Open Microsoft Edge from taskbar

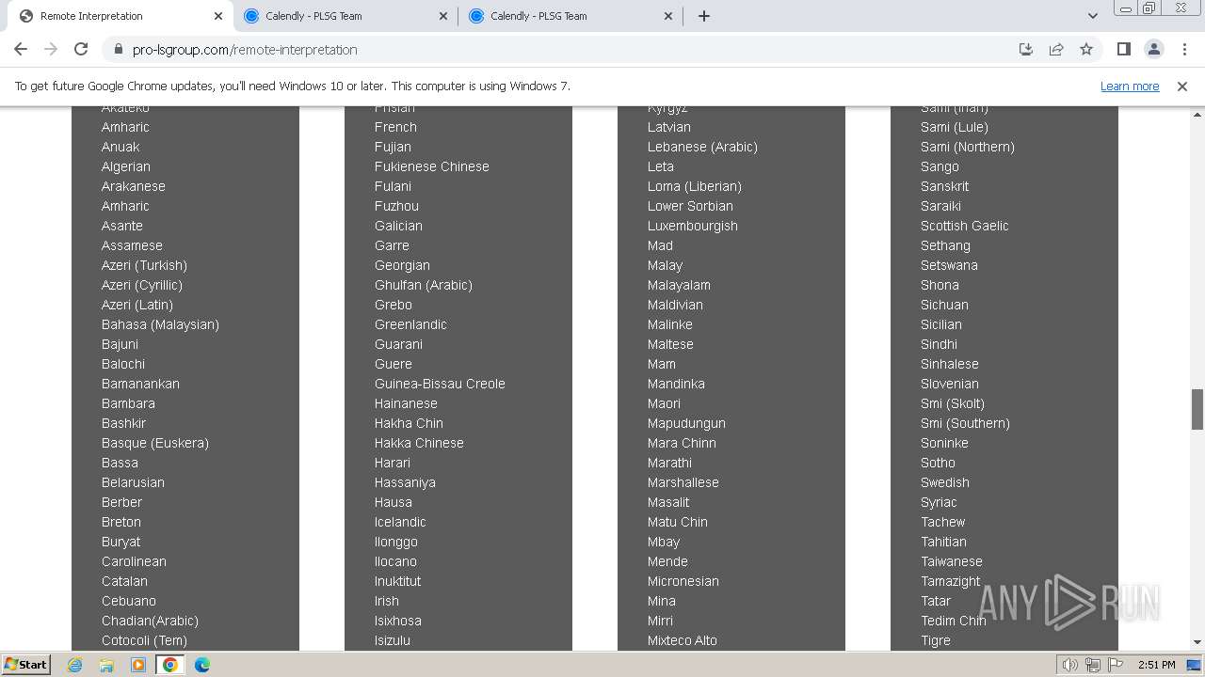[x=202, y=665]
